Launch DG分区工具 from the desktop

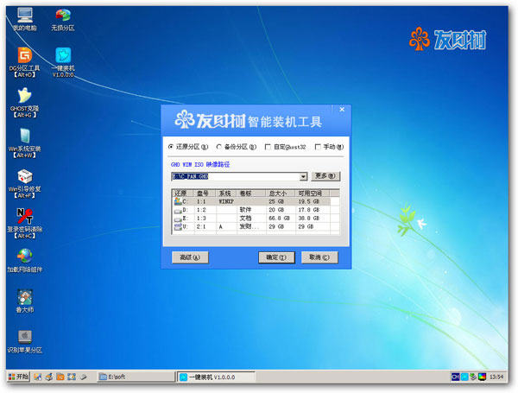point(25,62)
